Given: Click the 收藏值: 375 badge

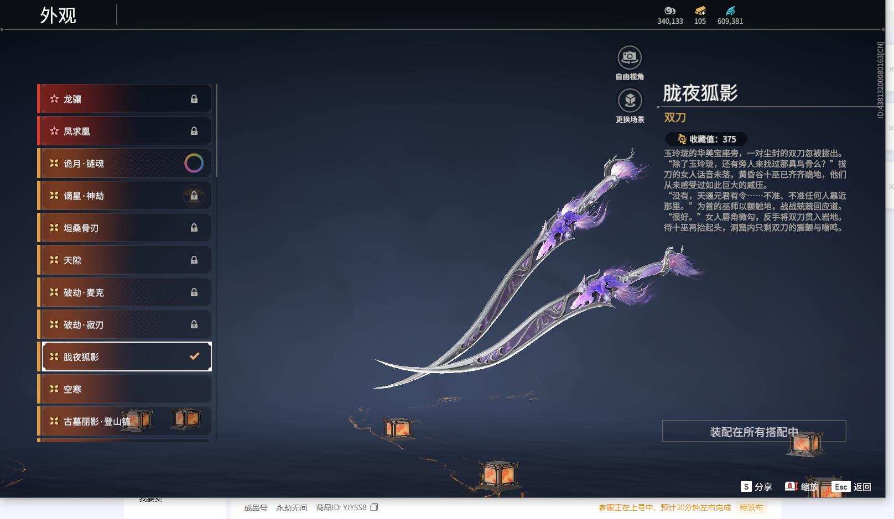Looking at the screenshot, I should pos(706,139).
